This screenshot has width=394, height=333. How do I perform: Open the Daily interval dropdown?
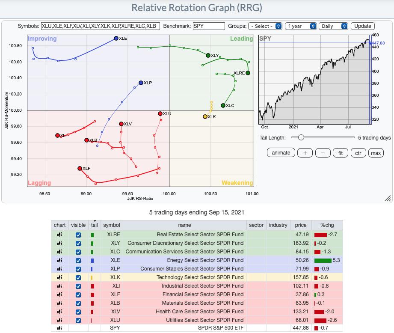tap(333, 26)
